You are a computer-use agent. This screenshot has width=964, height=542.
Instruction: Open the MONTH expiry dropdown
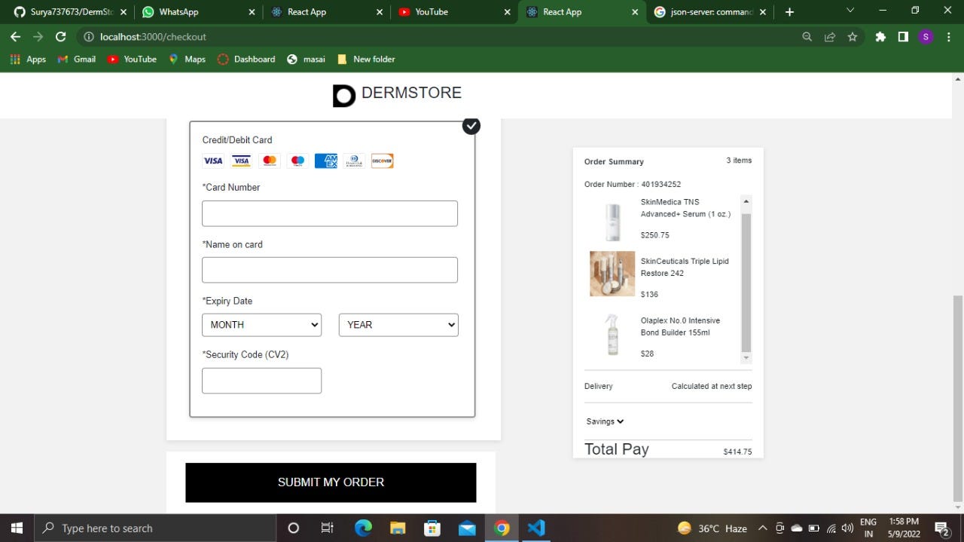[x=262, y=325]
